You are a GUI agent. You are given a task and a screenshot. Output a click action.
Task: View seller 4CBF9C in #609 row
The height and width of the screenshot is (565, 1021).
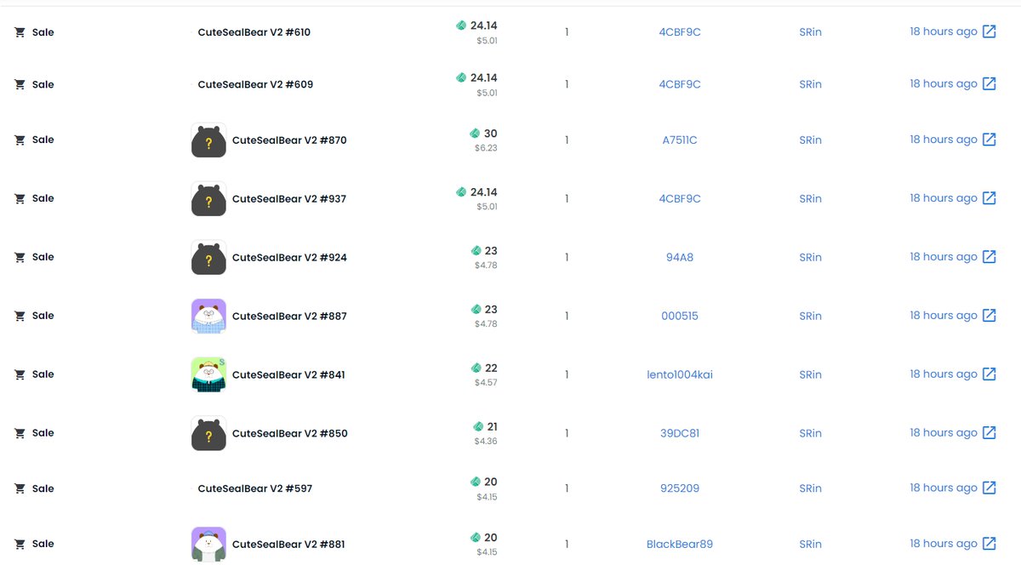(680, 84)
